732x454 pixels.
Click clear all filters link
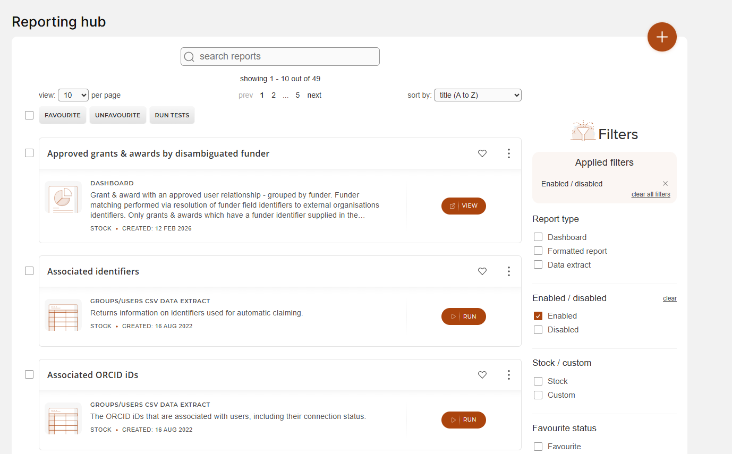[x=651, y=194]
